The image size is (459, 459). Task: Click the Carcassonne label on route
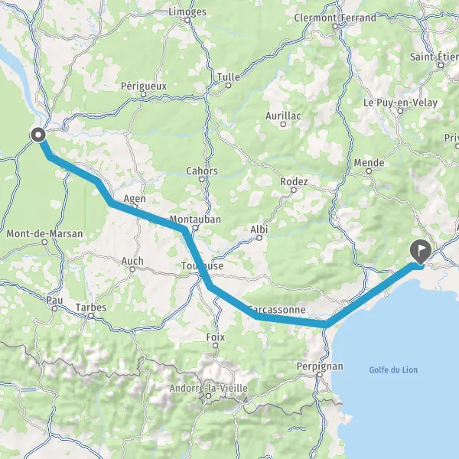click(277, 309)
